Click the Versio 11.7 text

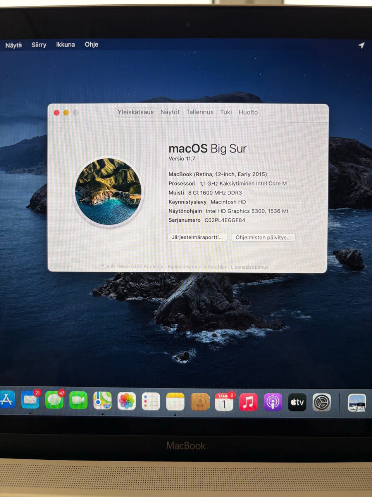pos(182,159)
